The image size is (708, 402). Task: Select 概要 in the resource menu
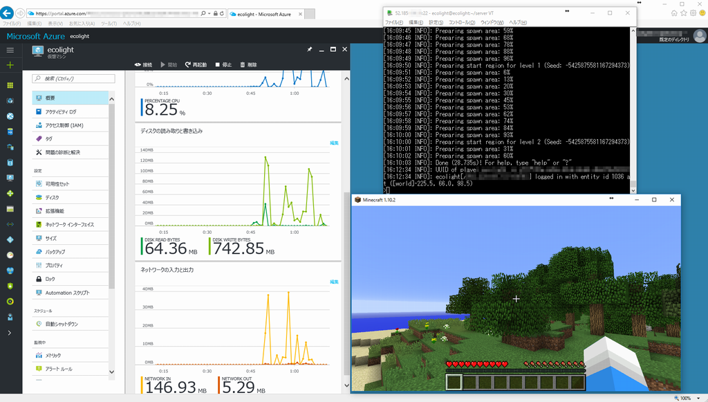click(x=71, y=98)
